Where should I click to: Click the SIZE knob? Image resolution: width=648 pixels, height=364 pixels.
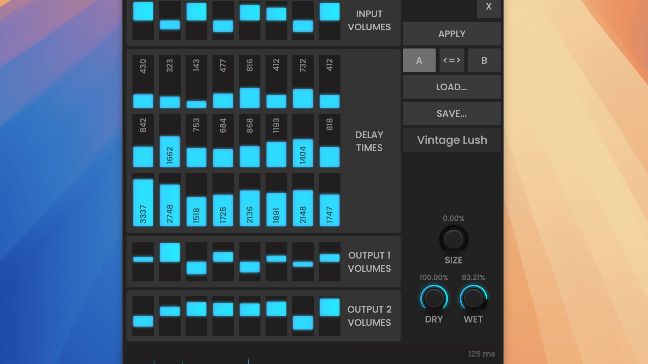pos(453,239)
